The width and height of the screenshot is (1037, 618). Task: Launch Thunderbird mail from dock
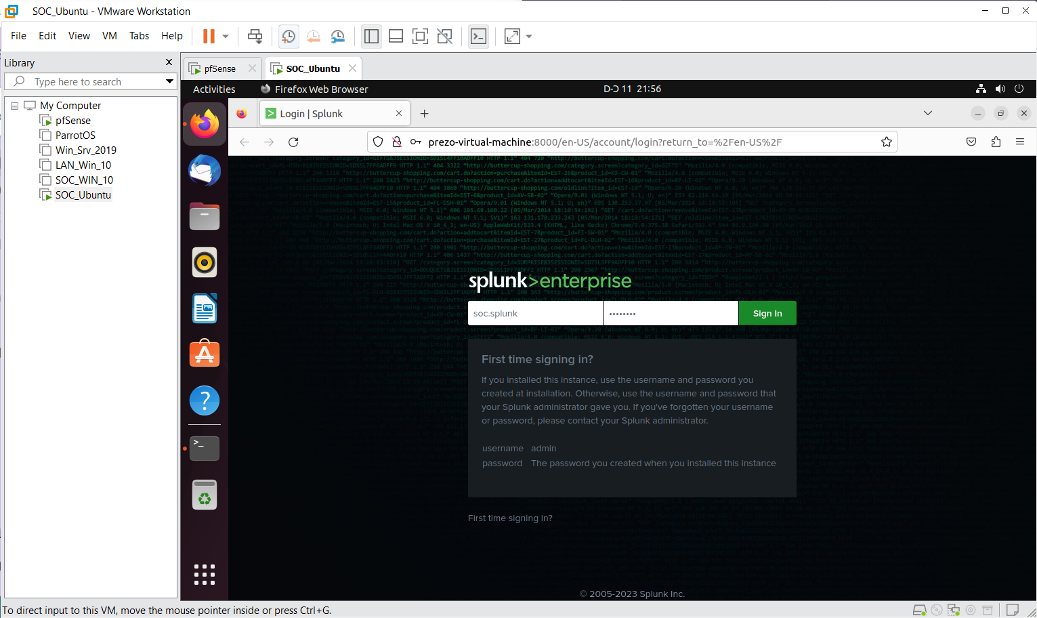click(x=205, y=170)
